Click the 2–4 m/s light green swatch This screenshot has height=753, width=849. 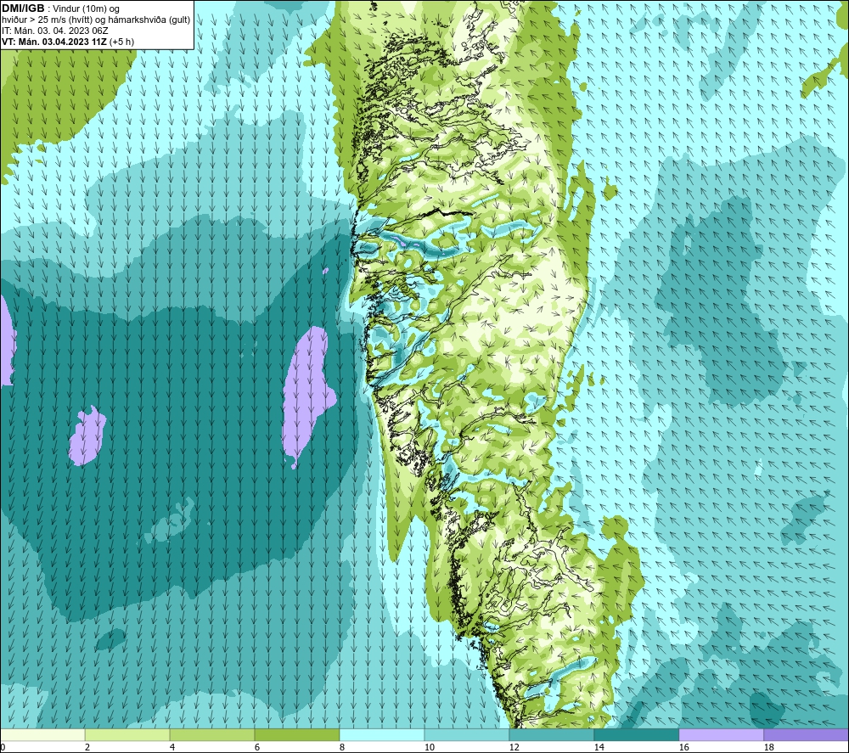tap(127, 734)
